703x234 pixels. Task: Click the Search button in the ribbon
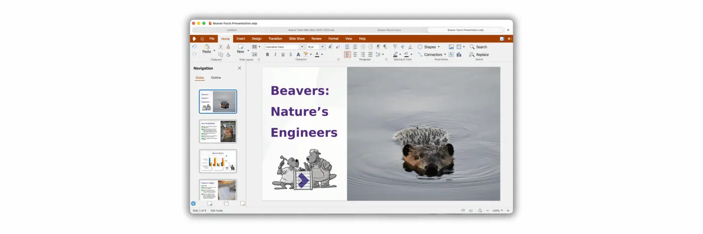click(x=479, y=47)
